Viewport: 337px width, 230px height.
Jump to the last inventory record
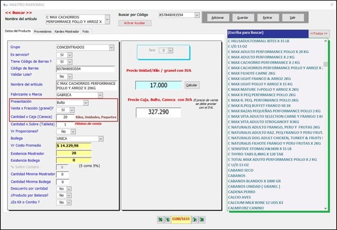[202, 219]
